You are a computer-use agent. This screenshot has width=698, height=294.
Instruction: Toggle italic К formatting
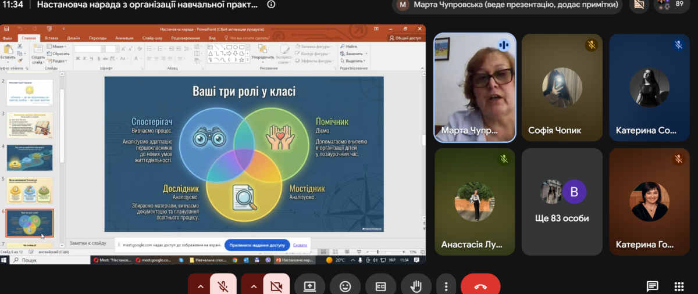coord(84,58)
